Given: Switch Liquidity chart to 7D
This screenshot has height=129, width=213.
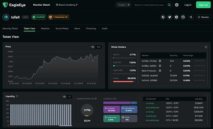Looking at the screenshot, I should tap(69, 97).
